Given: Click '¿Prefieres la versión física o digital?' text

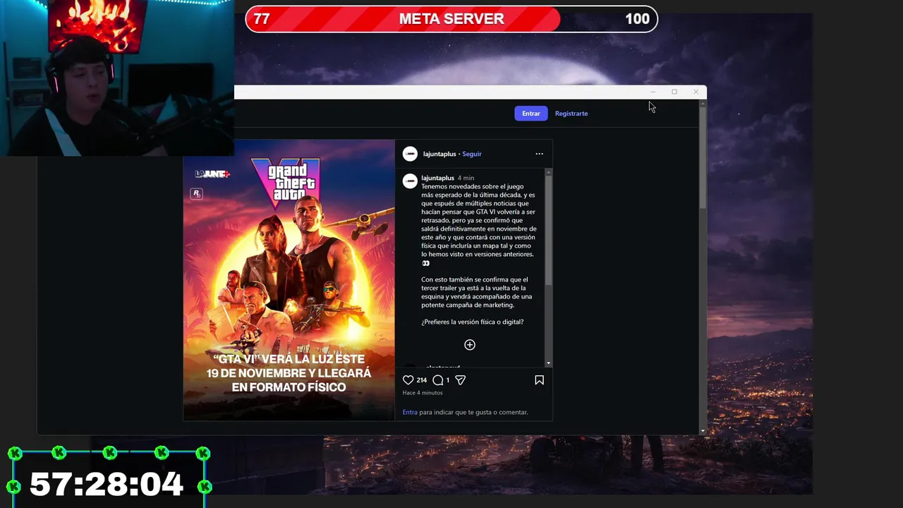Looking at the screenshot, I should [472, 322].
